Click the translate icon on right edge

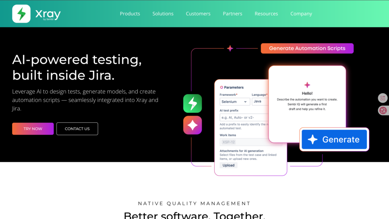(x=383, y=110)
